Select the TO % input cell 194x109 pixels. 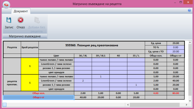pyautogui.click(x=175, y=47)
